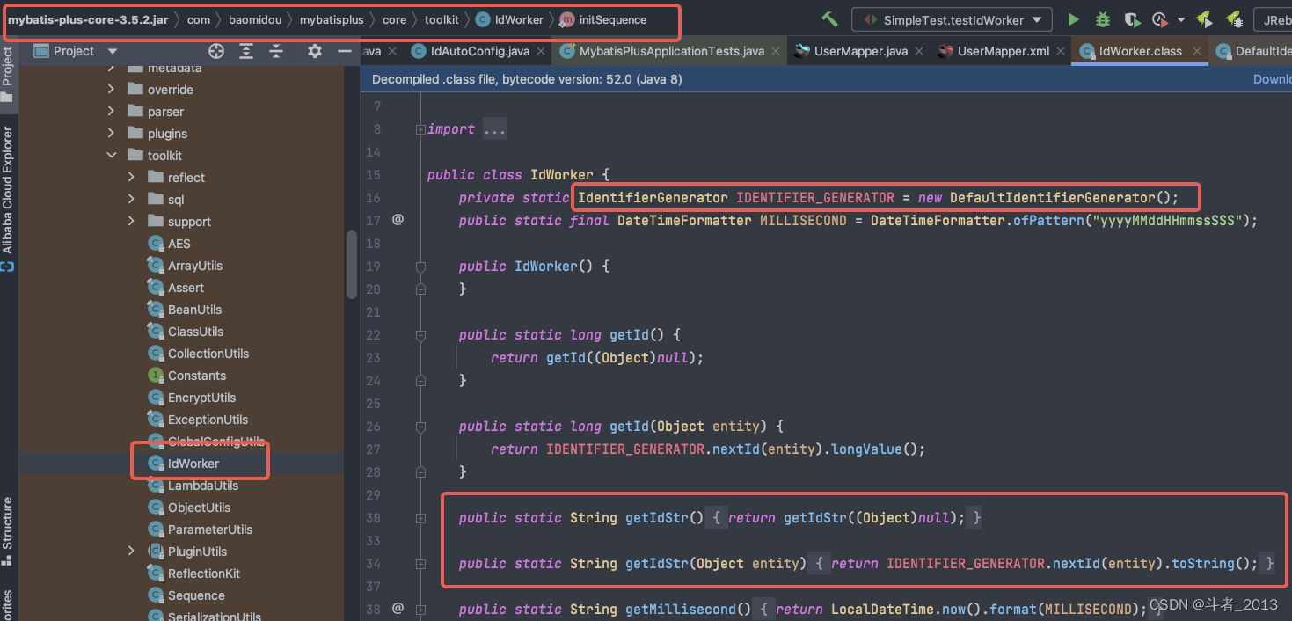1292x621 pixels.
Task: Fold the getId() method at line 22
Action: tap(420, 335)
